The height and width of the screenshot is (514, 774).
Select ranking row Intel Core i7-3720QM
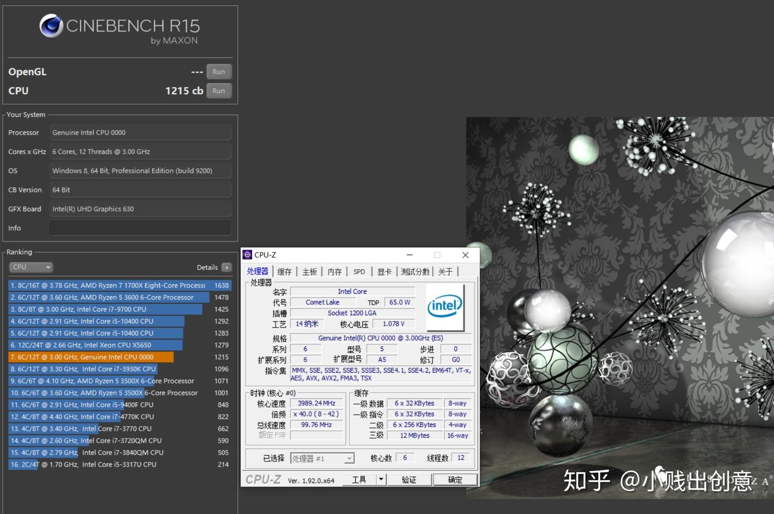[x=119, y=440]
